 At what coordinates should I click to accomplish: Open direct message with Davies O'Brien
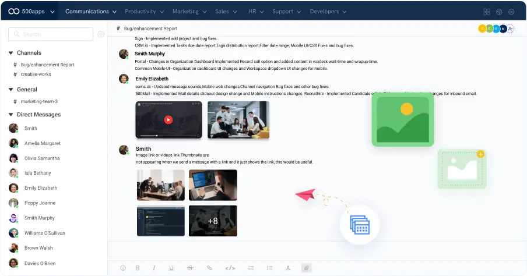coord(32,263)
